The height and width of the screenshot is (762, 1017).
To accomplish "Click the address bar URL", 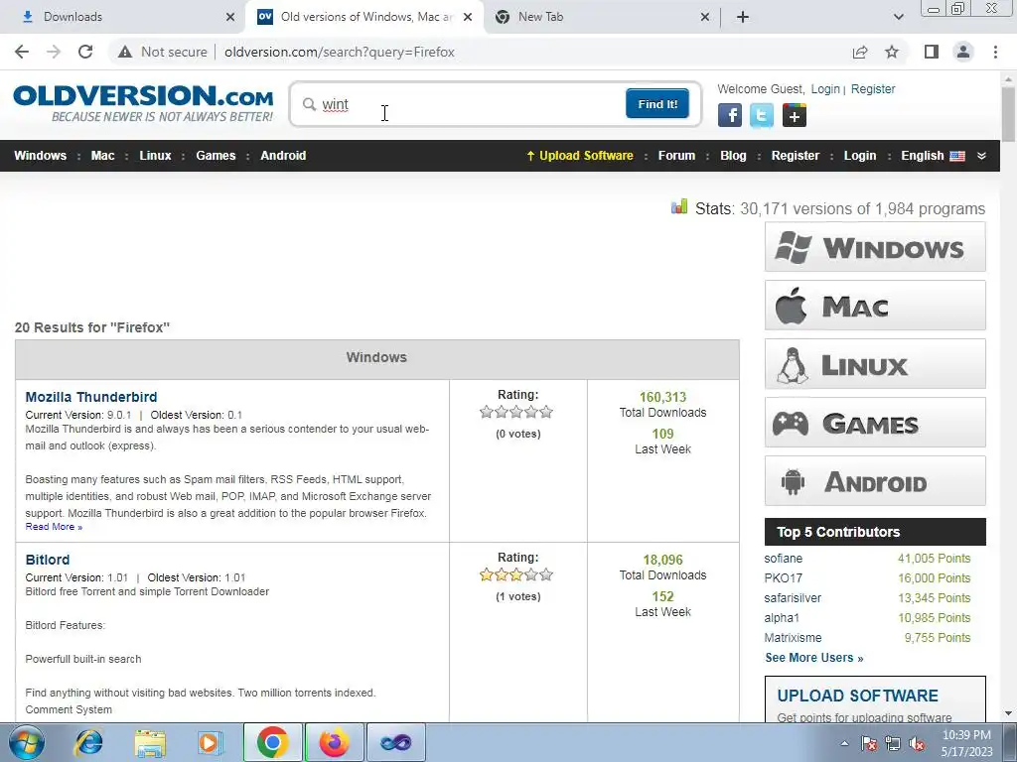I will (340, 52).
